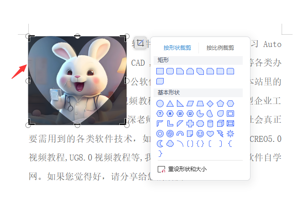Click the word CAD in the document
The image size is (304, 208).
pos(138,63)
